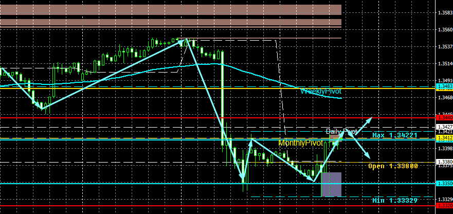Select the Min 1.33329 label
Image resolution: width=453 pixels, height=214 pixels.
click(x=395, y=200)
